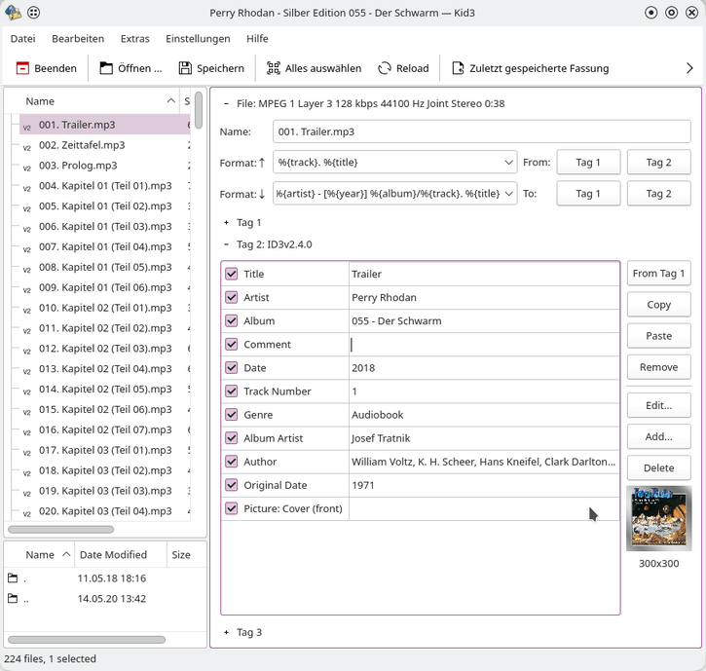The image size is (706, 671).
Task: Toggle the Author field checkbox
Action: (232, 462)
